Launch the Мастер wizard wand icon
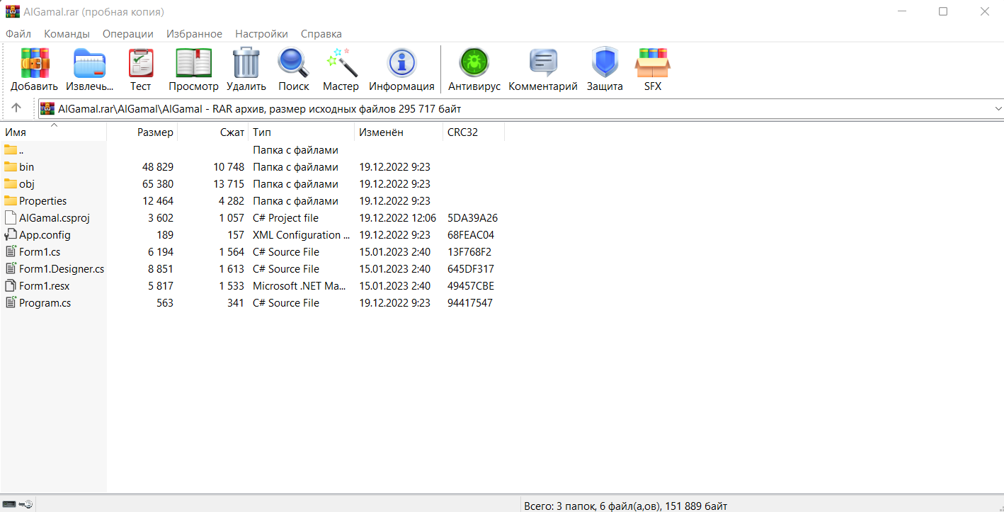The width and height of the screenshot is (1004, 512). point(341,64)
